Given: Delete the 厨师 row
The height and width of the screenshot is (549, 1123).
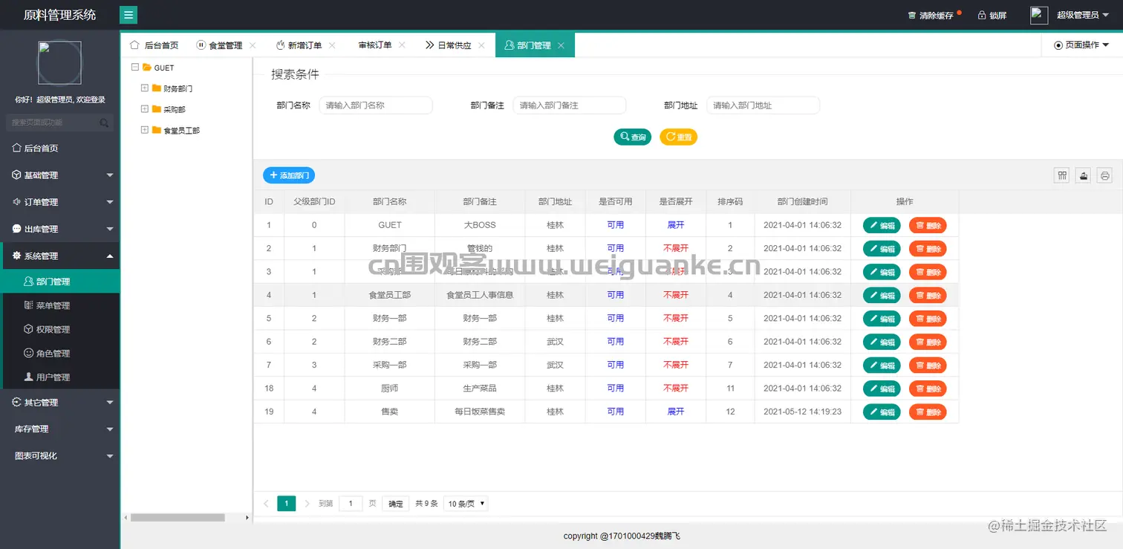Looking at the screenshot, I should [x=928, y=389].
